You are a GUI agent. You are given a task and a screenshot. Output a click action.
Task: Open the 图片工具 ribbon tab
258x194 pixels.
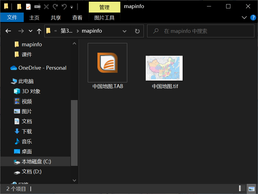(104, 18)
